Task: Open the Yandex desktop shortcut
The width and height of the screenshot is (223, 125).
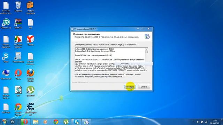Action: (30, 40)
